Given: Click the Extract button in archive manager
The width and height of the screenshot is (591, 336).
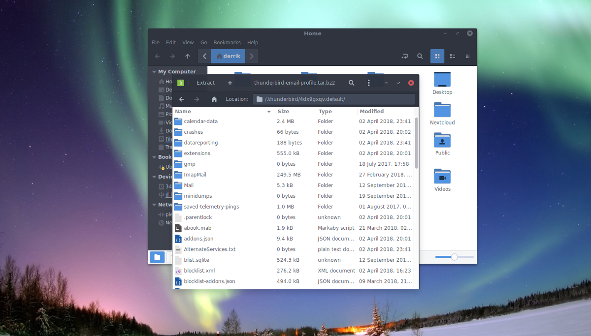Looking at the screenshot, I should 205,83.
